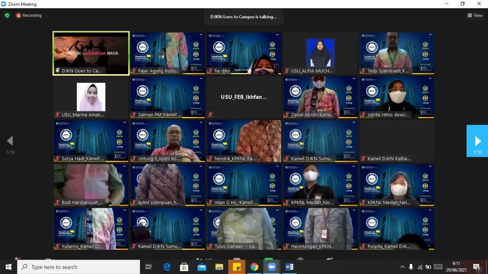Click the red Recording indicator
Screen dimensions: 488x274
pos(29,15)
